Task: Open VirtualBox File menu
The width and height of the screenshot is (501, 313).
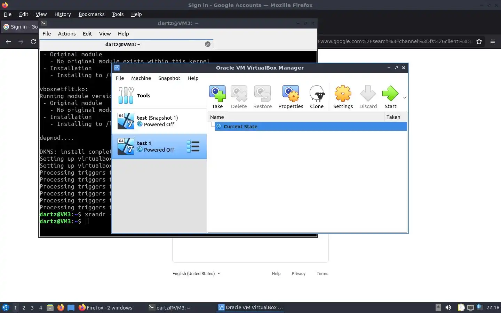Action: point(120,78)
